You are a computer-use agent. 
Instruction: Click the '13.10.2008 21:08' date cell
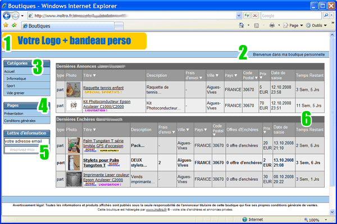click(x=284, y=163)
